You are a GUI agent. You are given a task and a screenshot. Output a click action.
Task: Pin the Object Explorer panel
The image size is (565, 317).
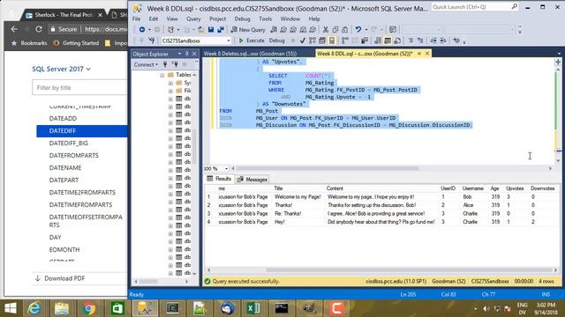[186, 54]
